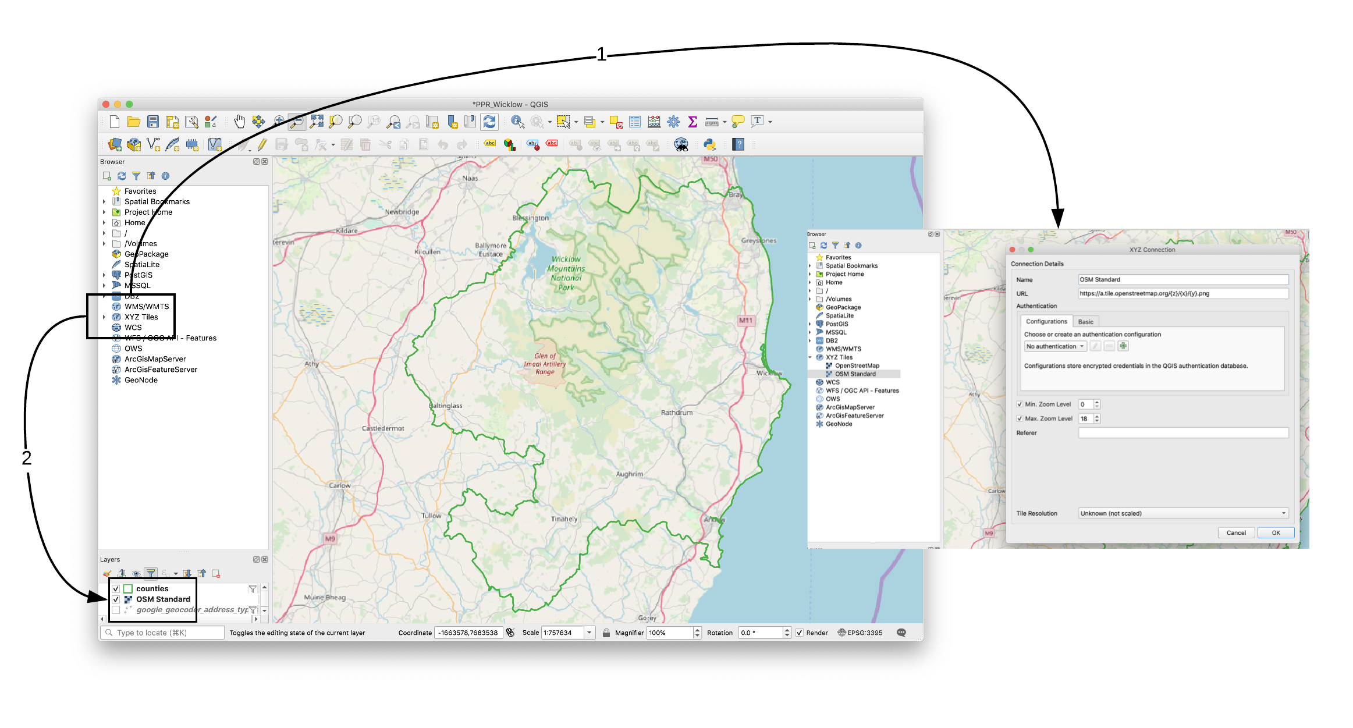Open the Scale dropdown in status bar
The height and width of the screenshot is (728, 1353).
click(x=590, y=633)
